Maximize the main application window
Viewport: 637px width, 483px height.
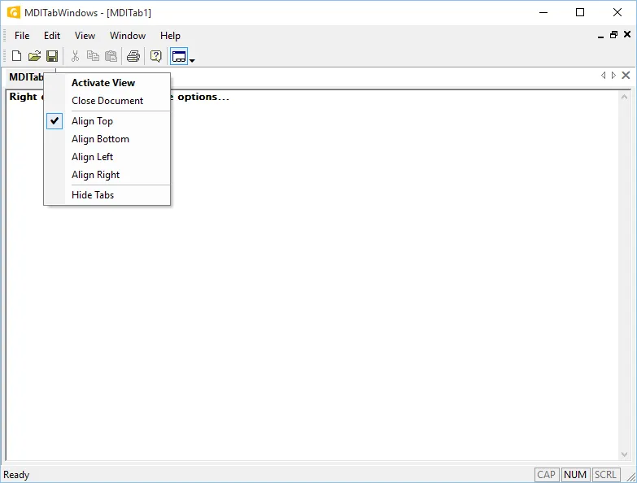point(580,12)
